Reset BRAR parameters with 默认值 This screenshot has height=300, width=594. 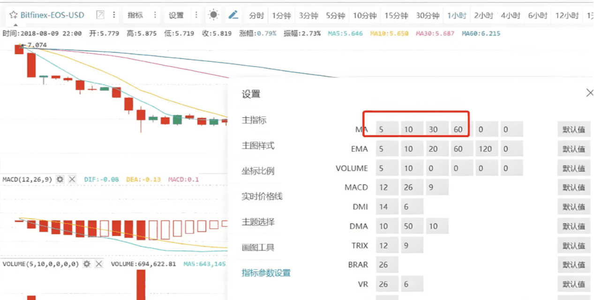tap(574, 264)
